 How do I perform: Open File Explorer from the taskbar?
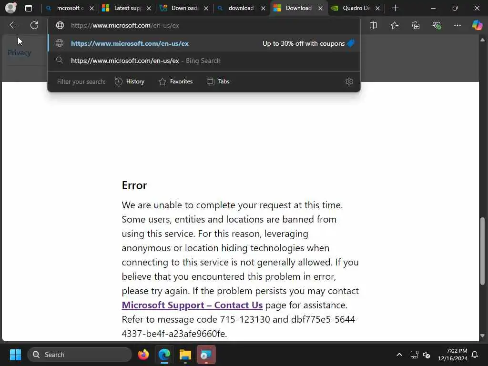(x=185, y=355)
